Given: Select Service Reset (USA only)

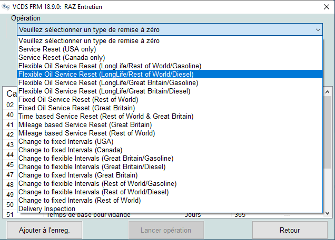Looking at the screenshot, I should 57,49.
